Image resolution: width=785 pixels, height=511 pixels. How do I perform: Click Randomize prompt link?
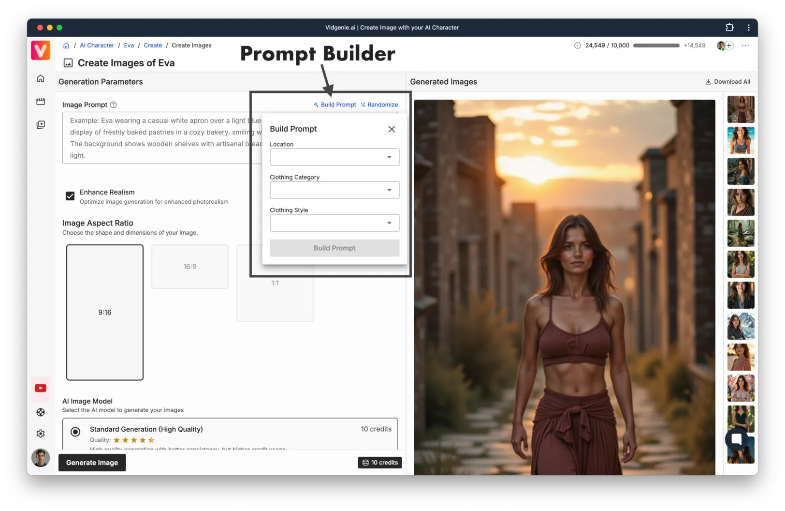coord(379,105)
